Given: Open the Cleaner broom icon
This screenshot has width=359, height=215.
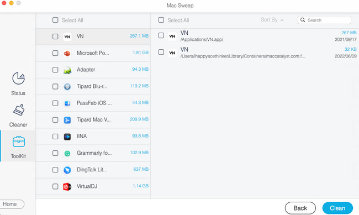Looking at the screenshot, I should pos(18,110).
